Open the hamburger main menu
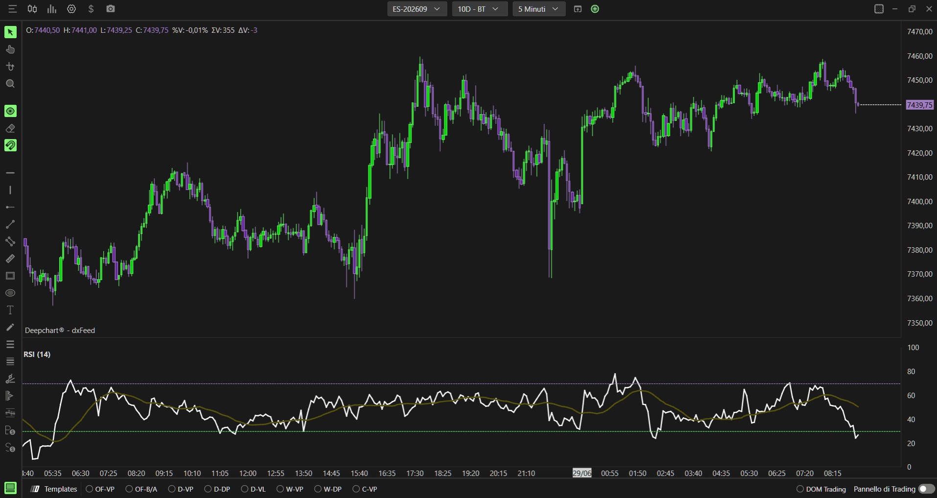The width and height of the screenshot is (937, 498). point(13,9)
